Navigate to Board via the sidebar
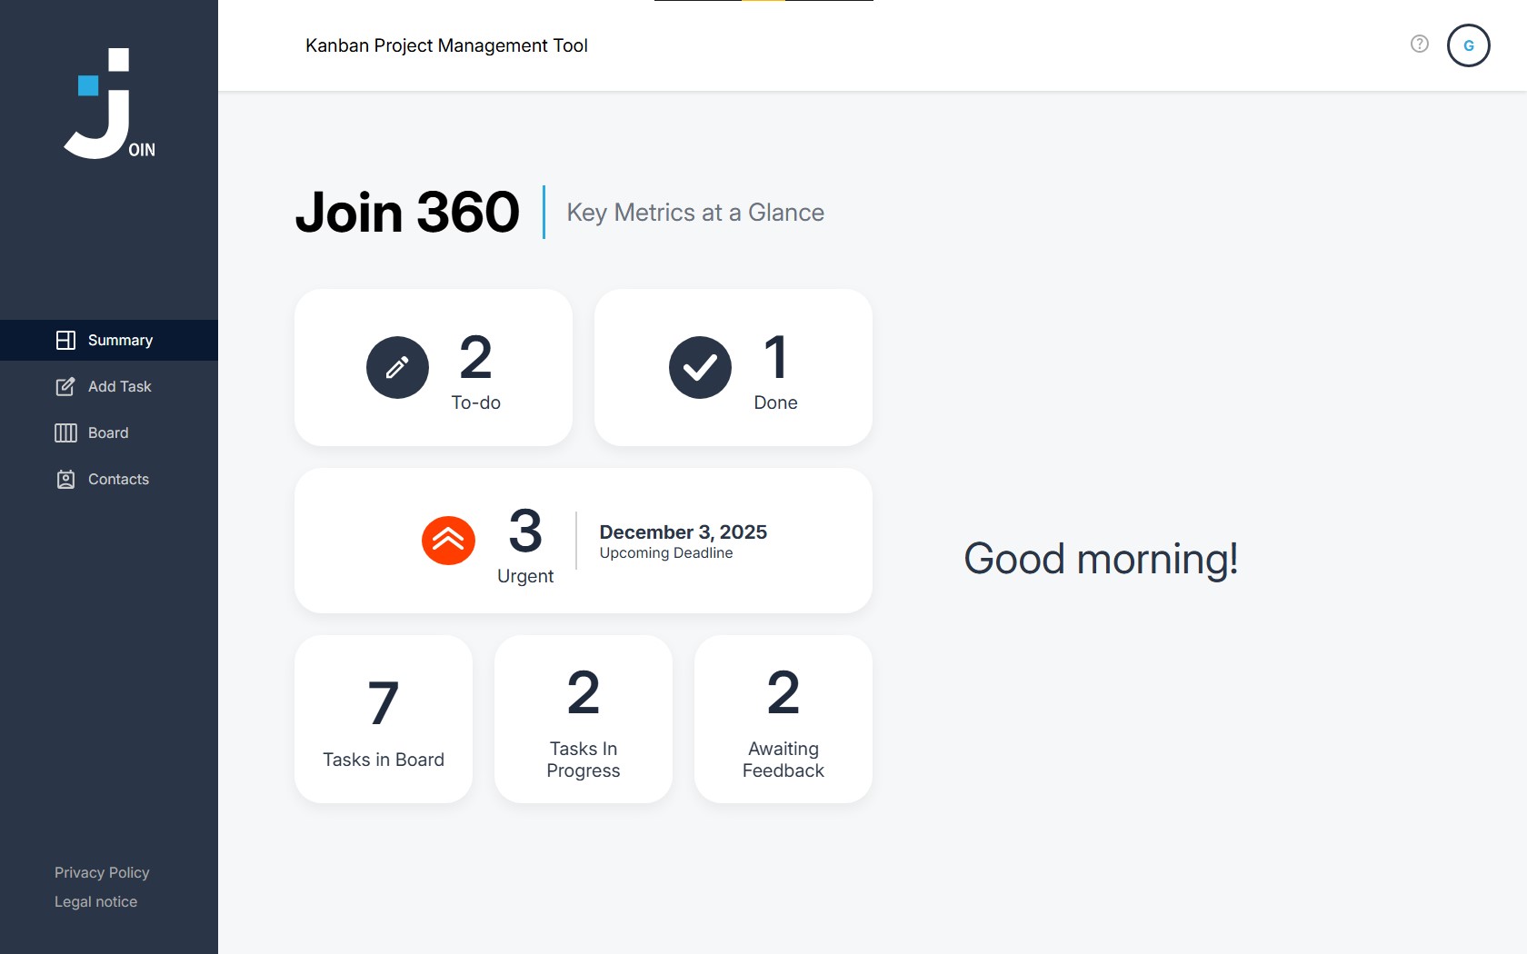 [x=108, y=432]
